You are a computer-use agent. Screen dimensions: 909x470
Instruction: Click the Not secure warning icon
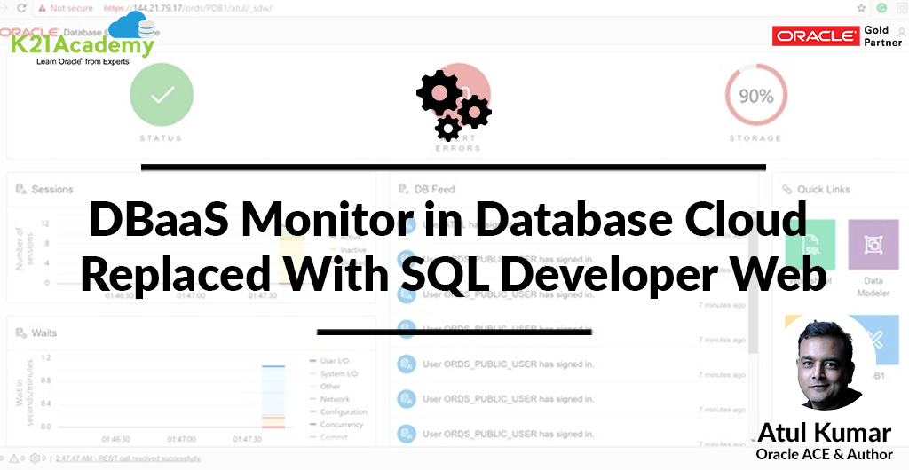point(41,7)
